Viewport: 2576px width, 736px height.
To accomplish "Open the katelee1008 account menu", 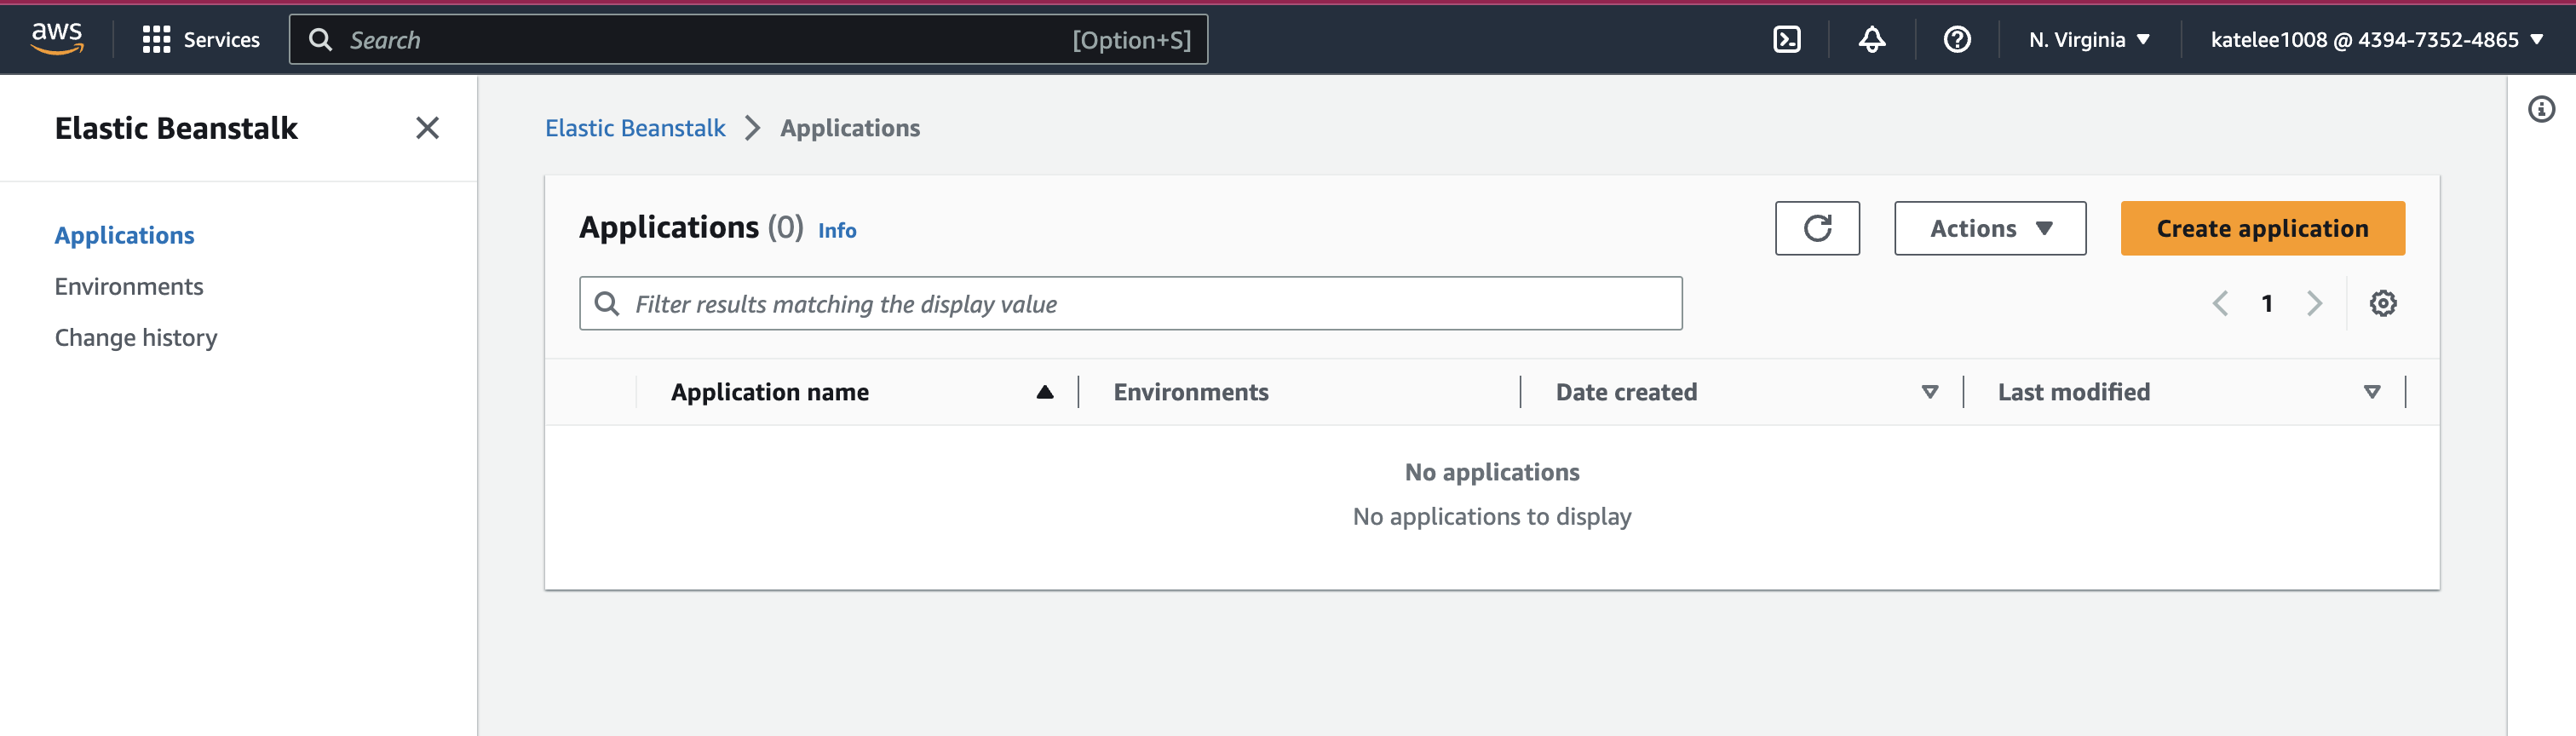I will click(x=2377, y=40).
